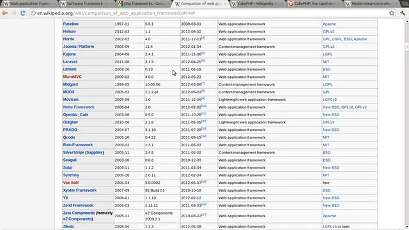The image size is (409, 230).
Task: Select version text 2.2.2-pl in MODX row
Action: point(151,92)
